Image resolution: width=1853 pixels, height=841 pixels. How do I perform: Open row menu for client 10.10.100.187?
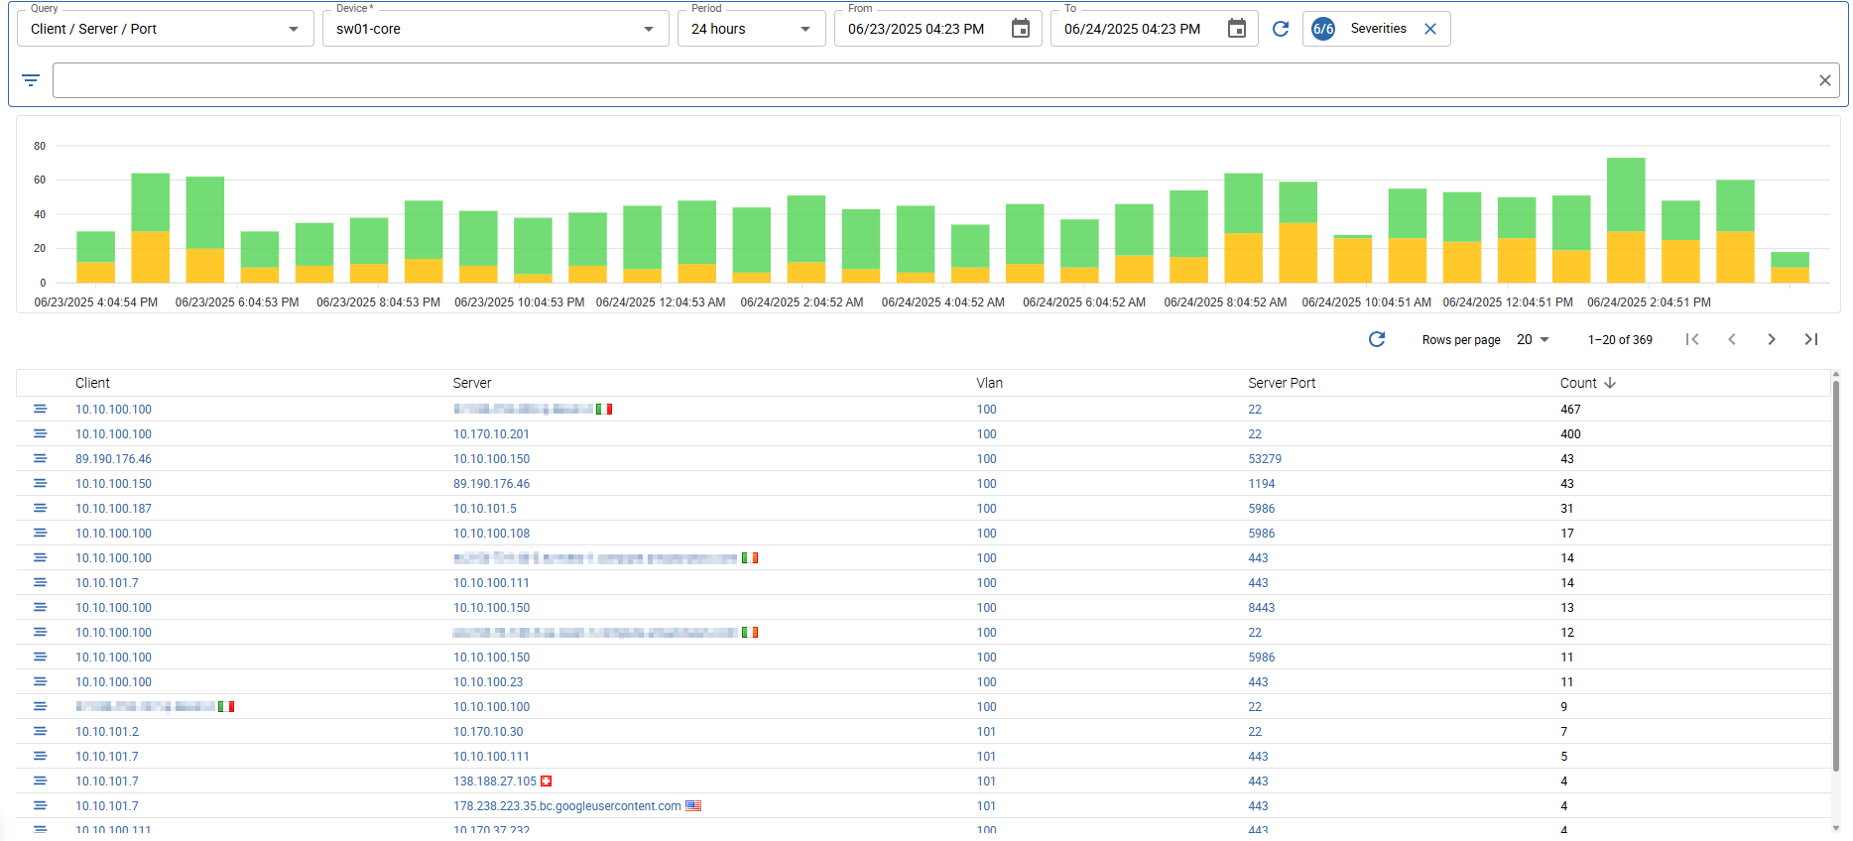(x=40, y=508)
